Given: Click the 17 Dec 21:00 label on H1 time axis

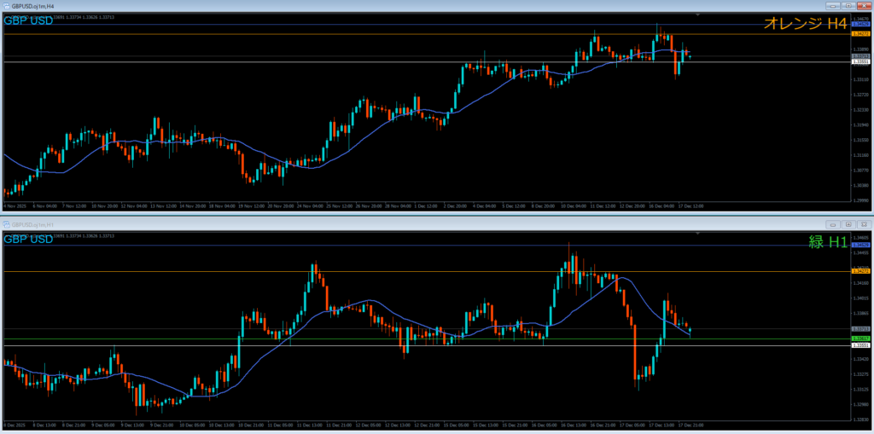Looking at the screenshot, I should click(692, 425).
